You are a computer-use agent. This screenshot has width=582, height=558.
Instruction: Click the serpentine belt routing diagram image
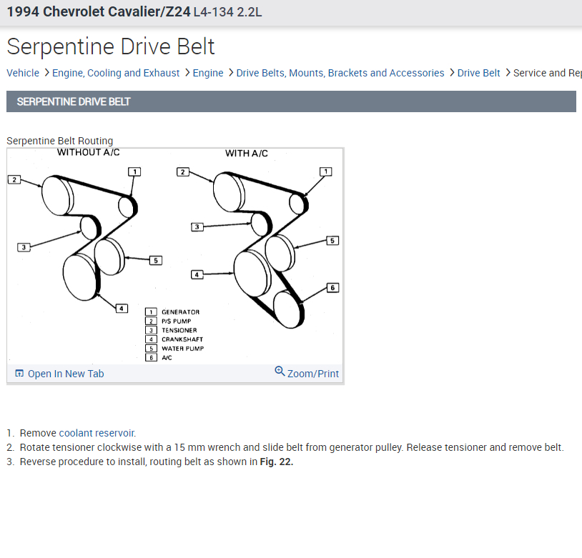coord(175,256)
